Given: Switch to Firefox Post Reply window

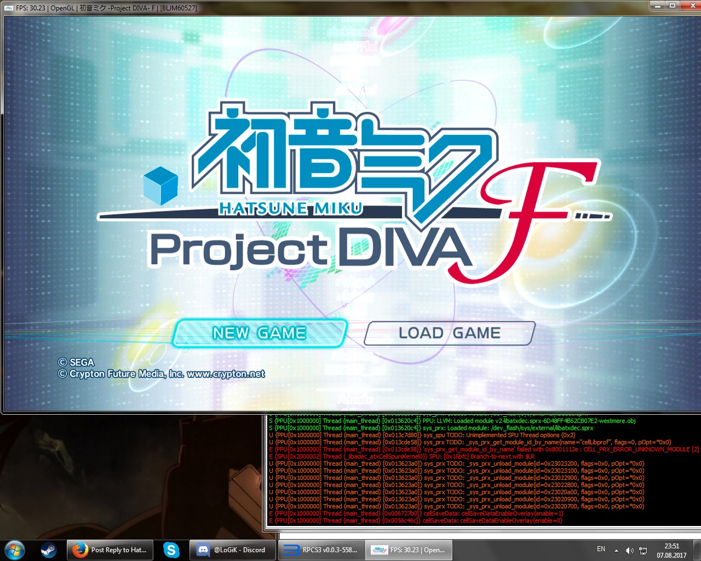Looking at the screenshot, I should pos(111,550).
